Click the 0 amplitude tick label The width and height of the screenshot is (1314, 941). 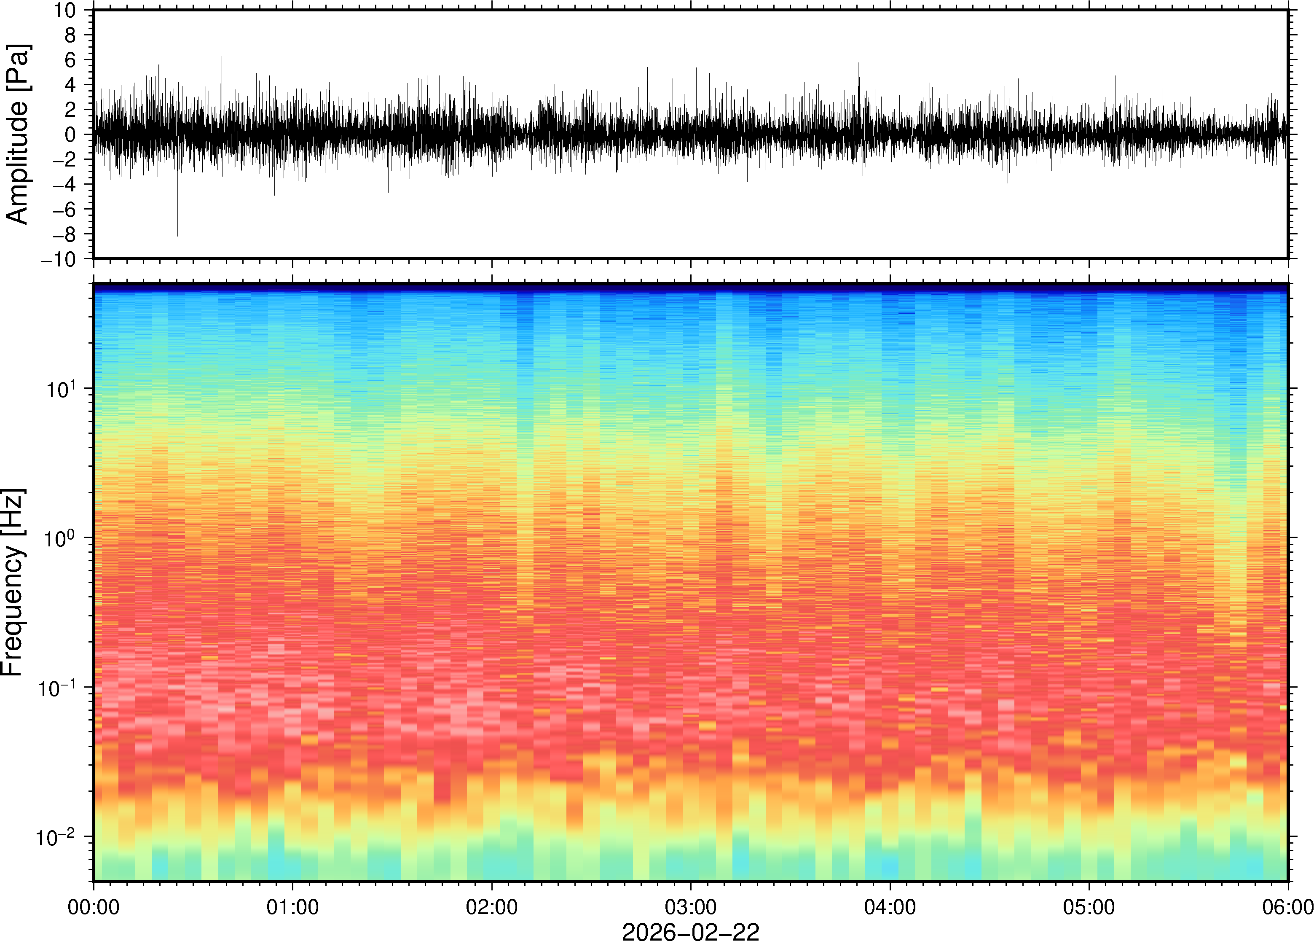pos(71,134)
